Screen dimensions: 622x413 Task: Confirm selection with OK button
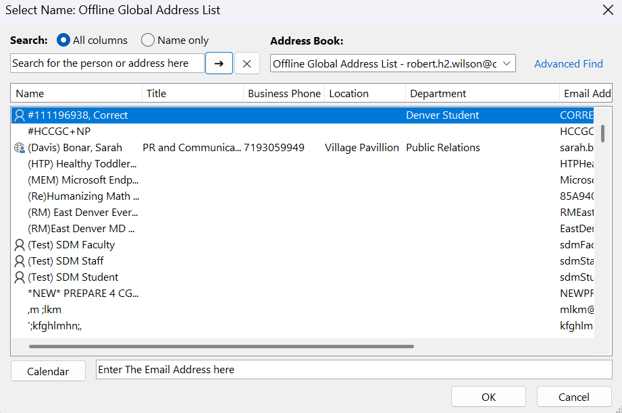pos(488,397)
